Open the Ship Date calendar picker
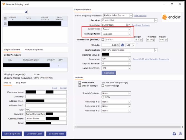Viewport: 186px width, 140px height. (128, 25)
